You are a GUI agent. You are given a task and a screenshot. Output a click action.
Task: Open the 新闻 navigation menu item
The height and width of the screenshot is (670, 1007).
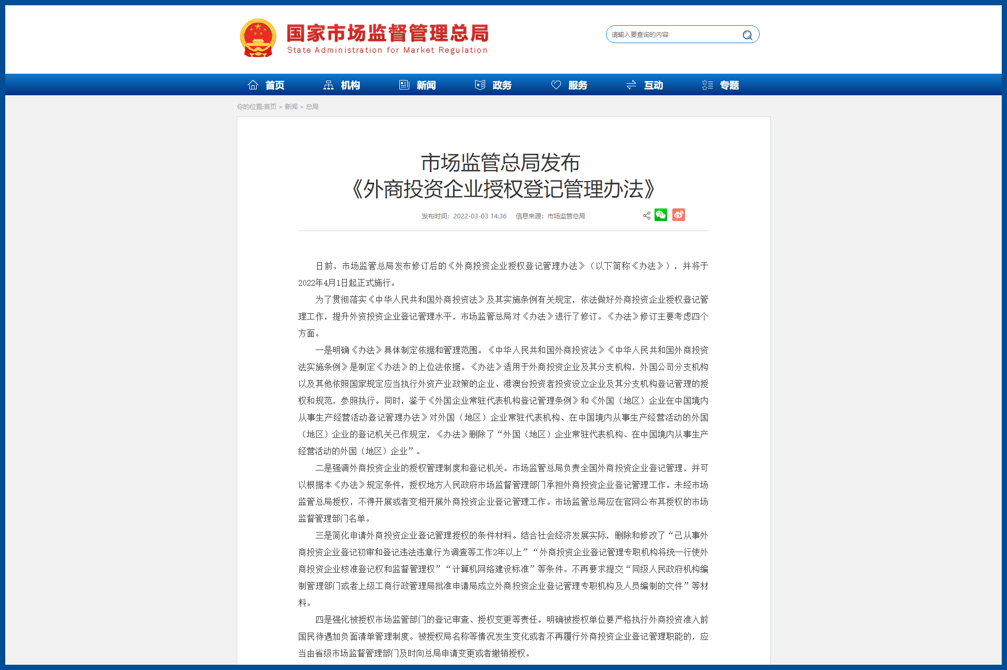coord(426,85)
